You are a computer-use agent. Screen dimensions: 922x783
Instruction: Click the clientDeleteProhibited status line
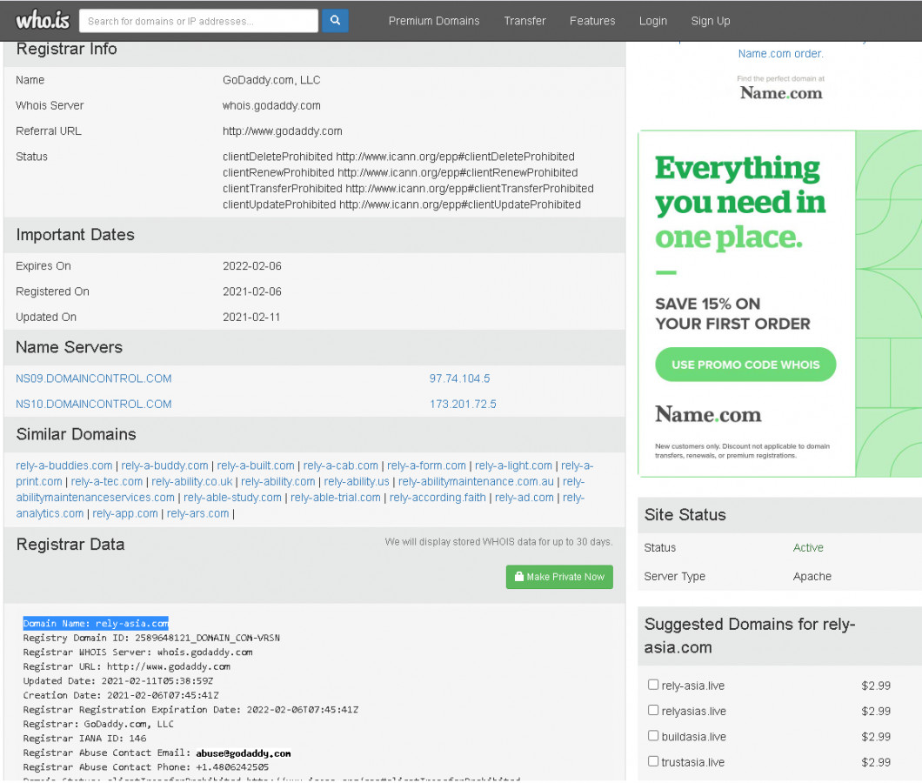pyautogui.click(x=398, y=157)
